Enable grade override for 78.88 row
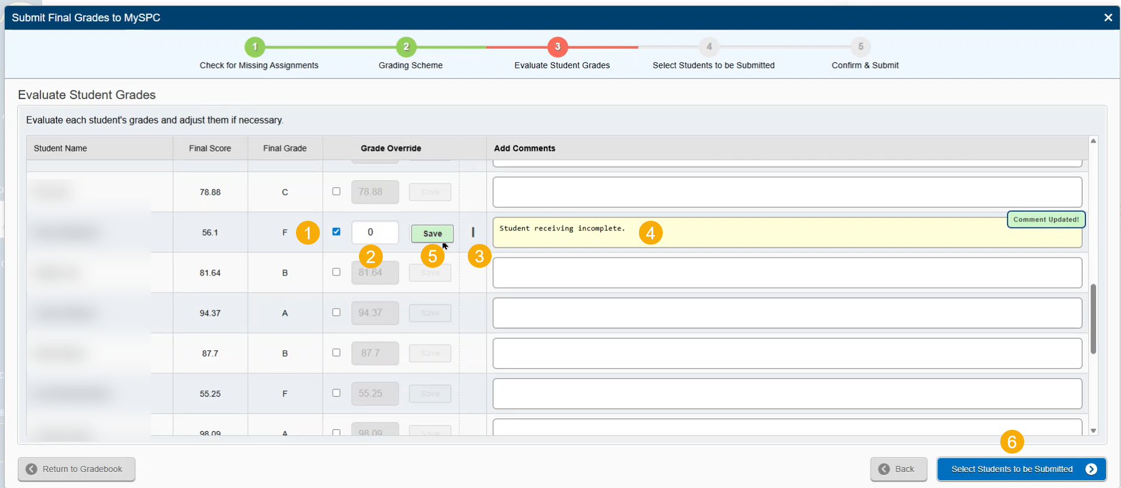 point(336,191)
